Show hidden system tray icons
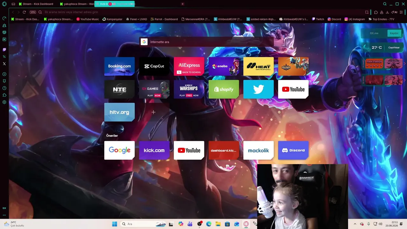 point(355,224)
